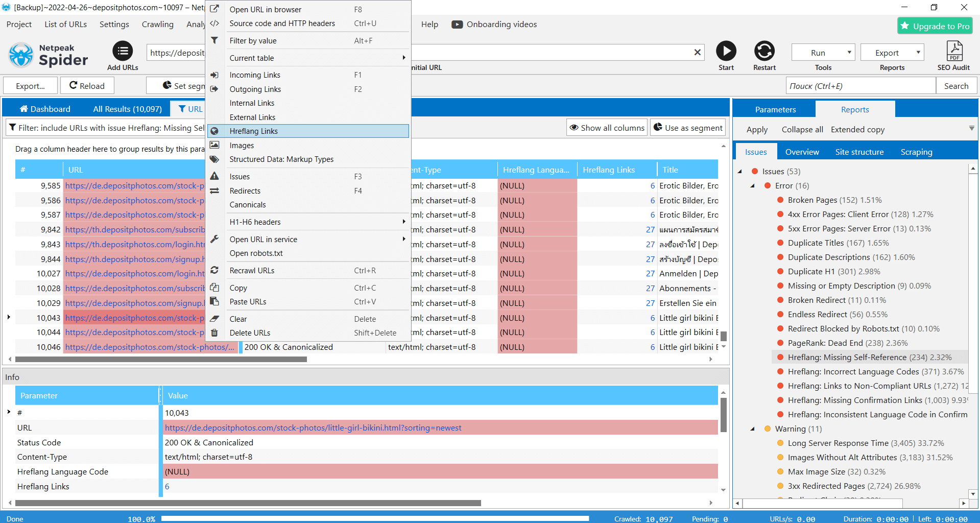This screenshot has height=523, width=980.
Task: Open the SEO Audit PDF icon
Action: point(954,51)
